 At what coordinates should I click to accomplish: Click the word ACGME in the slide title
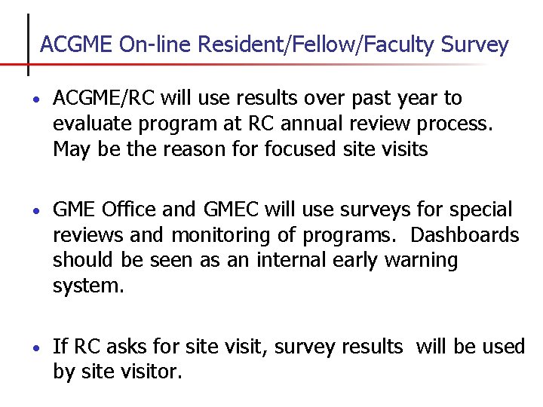coord(76,44)
